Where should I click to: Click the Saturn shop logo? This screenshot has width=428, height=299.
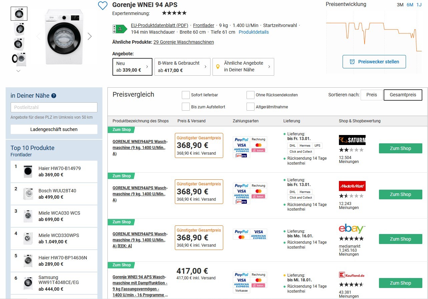point(352,140)
